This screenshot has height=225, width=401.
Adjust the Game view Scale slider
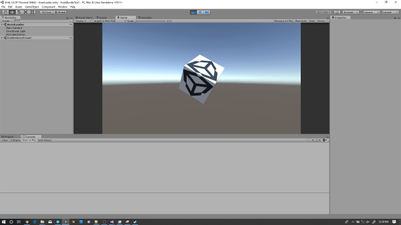coord(150,21)
